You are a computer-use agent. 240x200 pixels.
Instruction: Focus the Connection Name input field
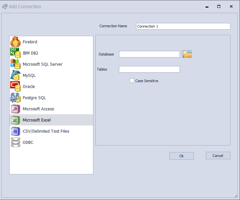(x=183, y=26)
